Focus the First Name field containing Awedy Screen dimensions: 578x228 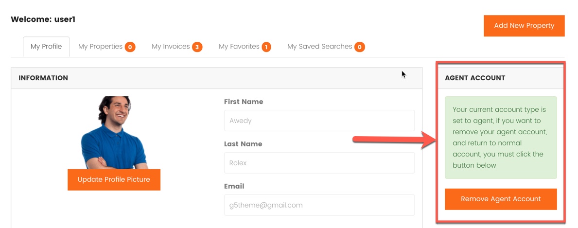[x=319, y=121]
